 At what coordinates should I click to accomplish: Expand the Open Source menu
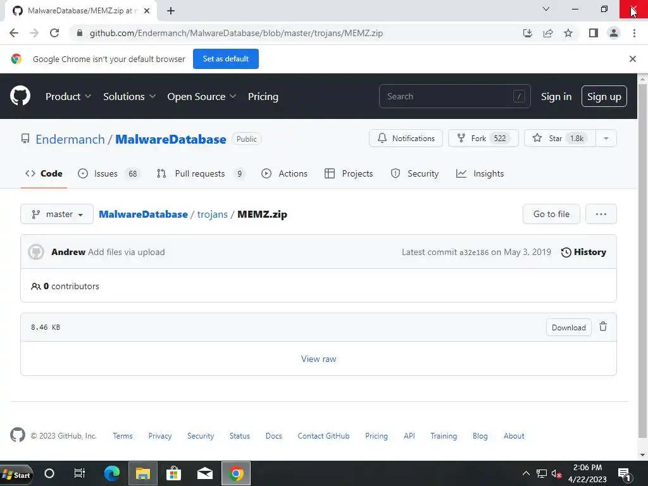pos(202,96)
